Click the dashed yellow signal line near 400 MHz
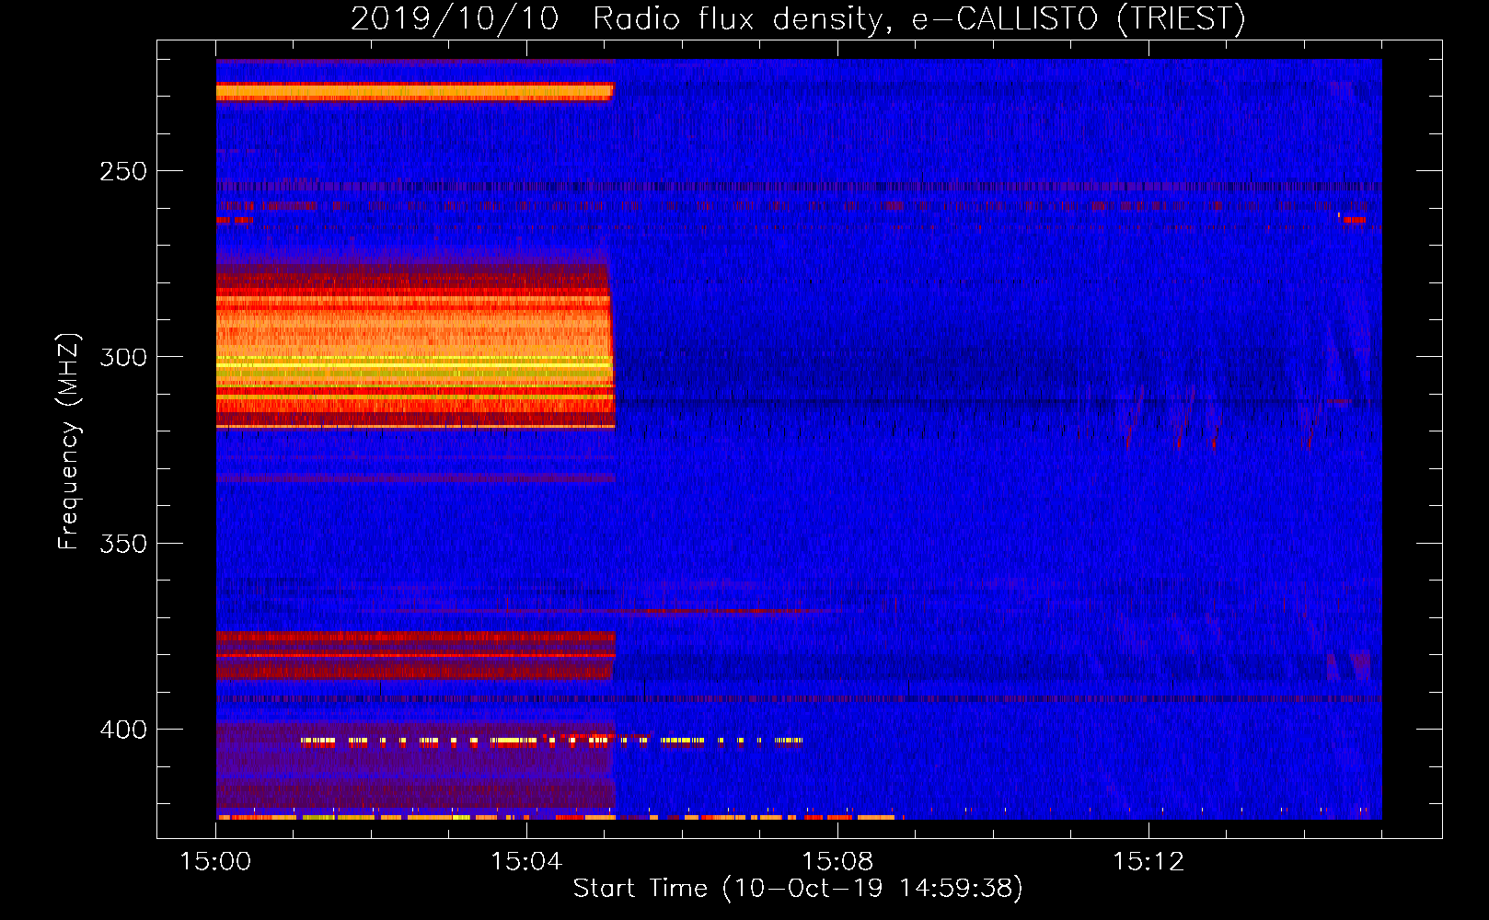Screen dimensions: 1489x920 [x=552, y=741]
